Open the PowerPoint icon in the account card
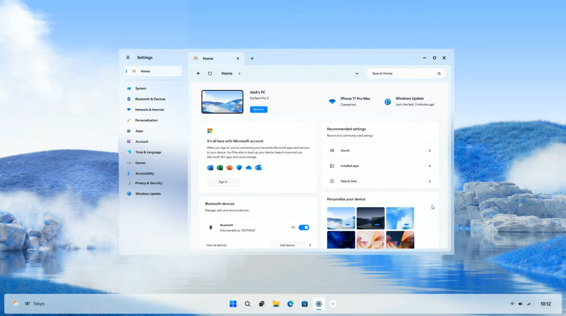The image size is (566, 316). [229, 167]
